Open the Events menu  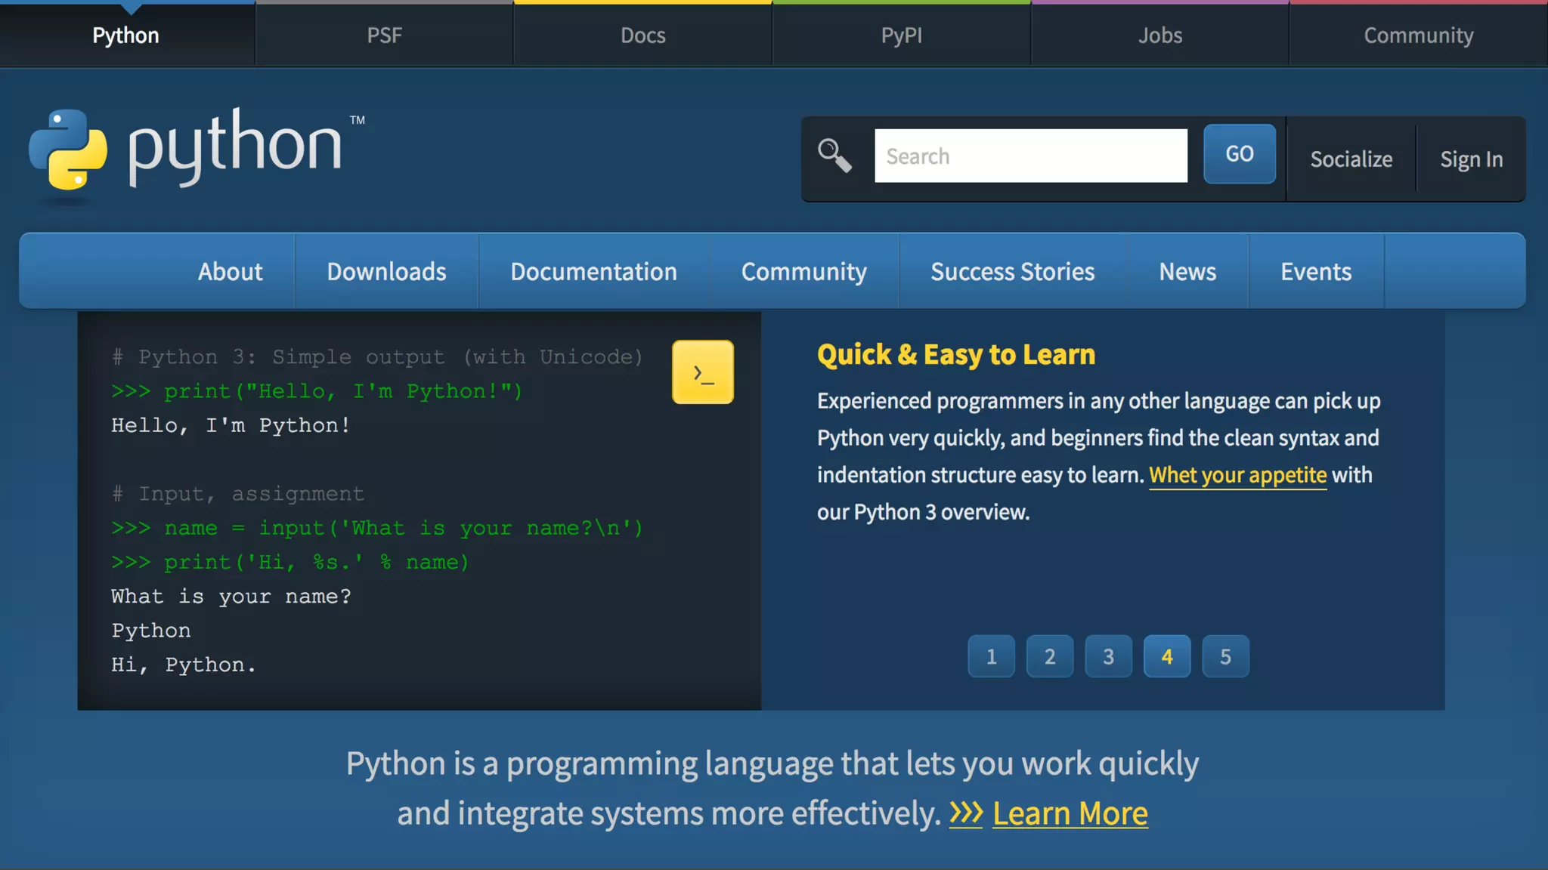(1316, 271)
